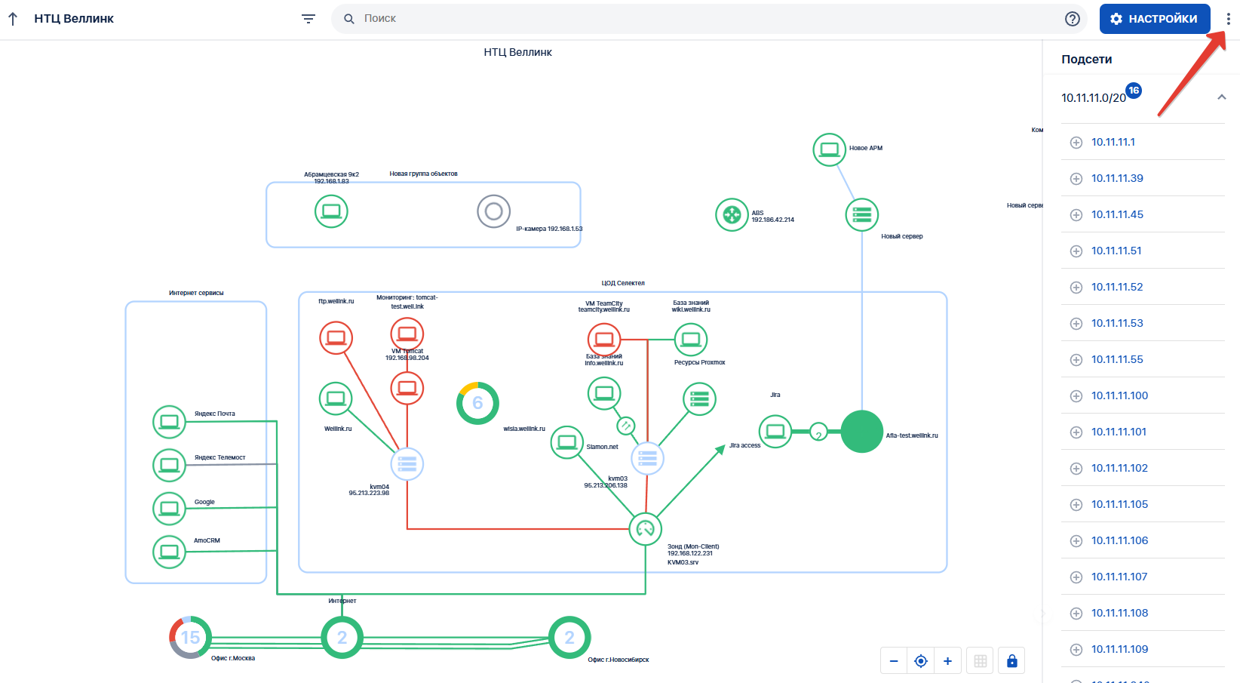The image size is (1240, 683).
Task: Open the Офис г.Москва cluster of 15
Action: (x=190, y=638)
